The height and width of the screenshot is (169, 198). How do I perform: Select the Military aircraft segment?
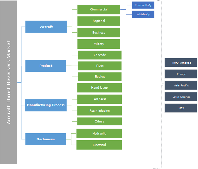tap(99, 44)
